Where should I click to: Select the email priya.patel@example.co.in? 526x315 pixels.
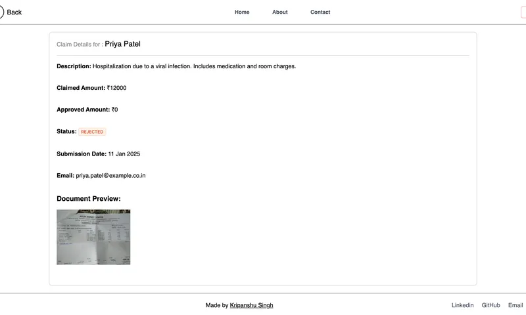(x=110, y=175)
